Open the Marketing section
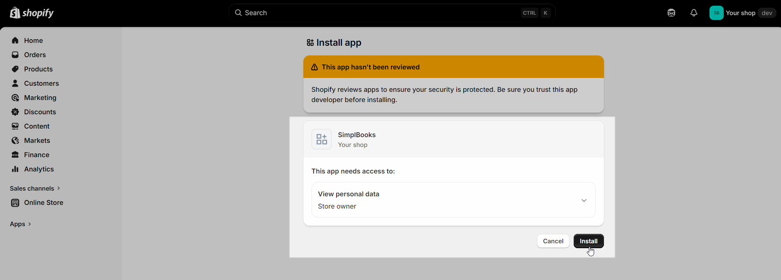Viewport: 781px width, 280px height. tap(40, 98)
